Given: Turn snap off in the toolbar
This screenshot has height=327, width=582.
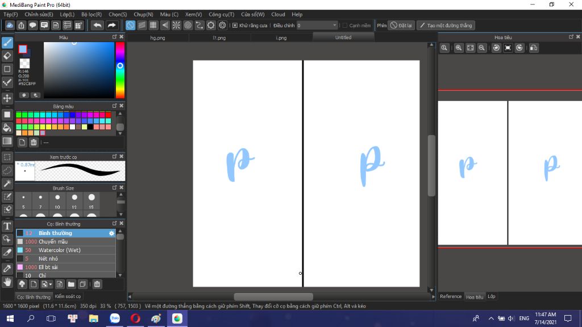Looking at the screenshot, I should point(130,25).
